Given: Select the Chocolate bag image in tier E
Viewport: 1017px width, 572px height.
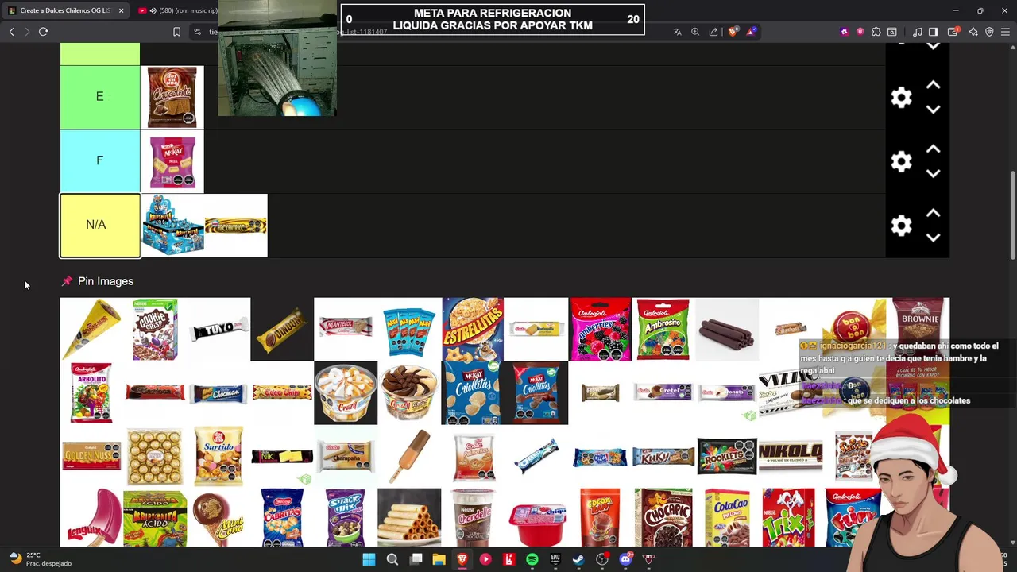Looking at the screenshot, I should tap(172, 97).
